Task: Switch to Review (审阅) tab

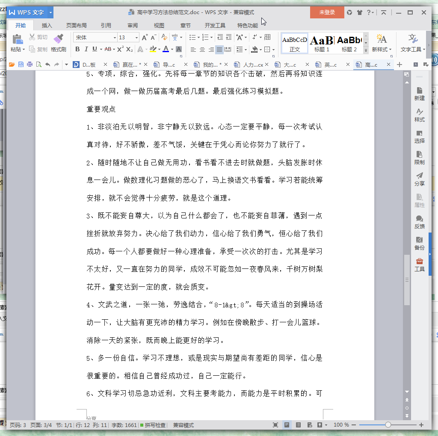Action: [x=133, y=25]
